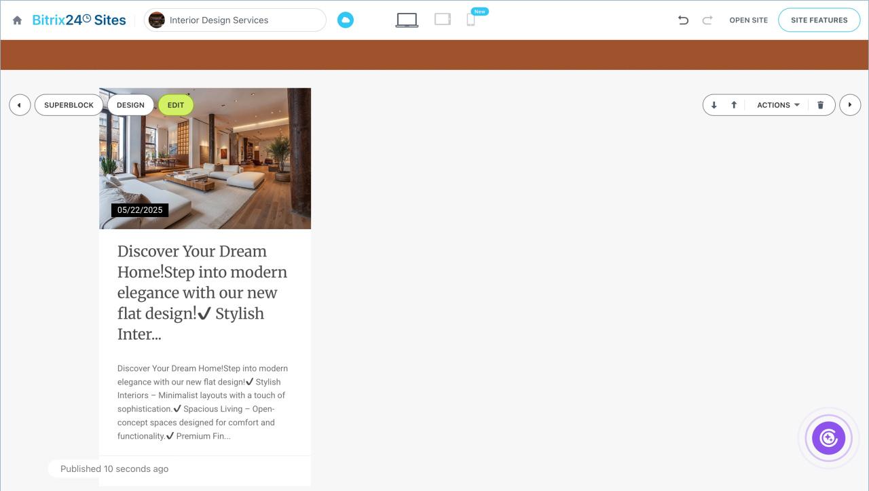Open SITE FEATURES button
The image size is (869, 491).
coord(819,20)
